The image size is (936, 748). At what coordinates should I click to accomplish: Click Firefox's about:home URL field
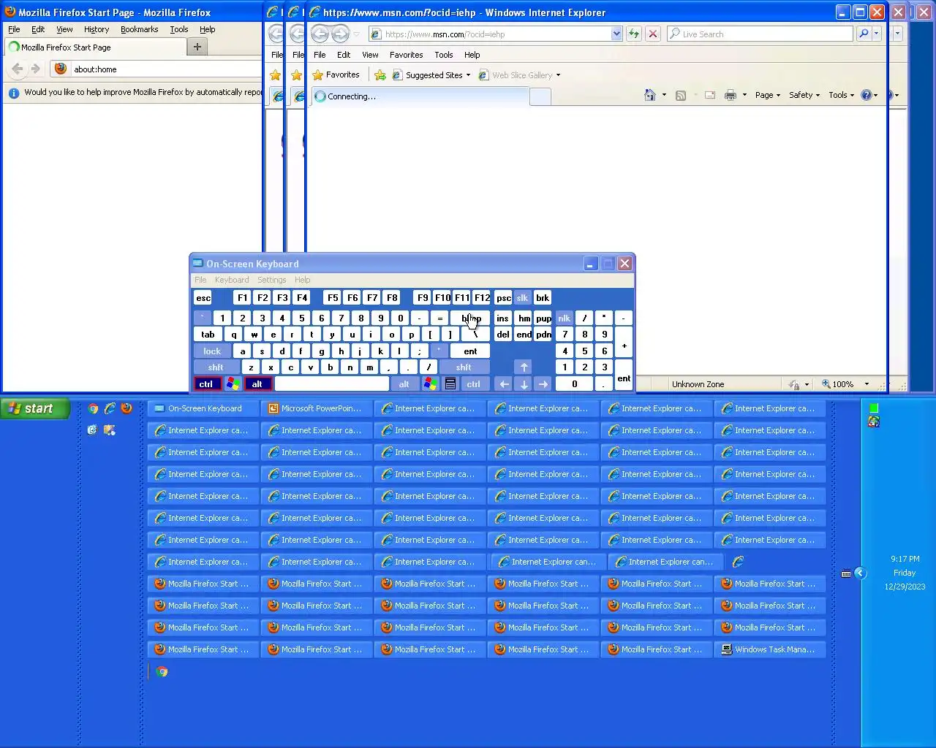point(167,69)
